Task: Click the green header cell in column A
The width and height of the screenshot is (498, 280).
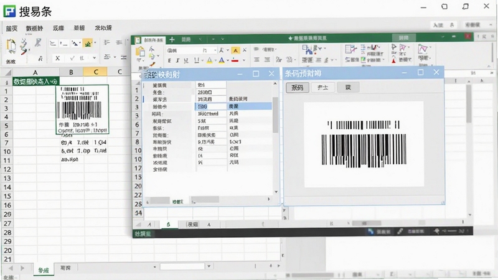Action: point(36,82)
